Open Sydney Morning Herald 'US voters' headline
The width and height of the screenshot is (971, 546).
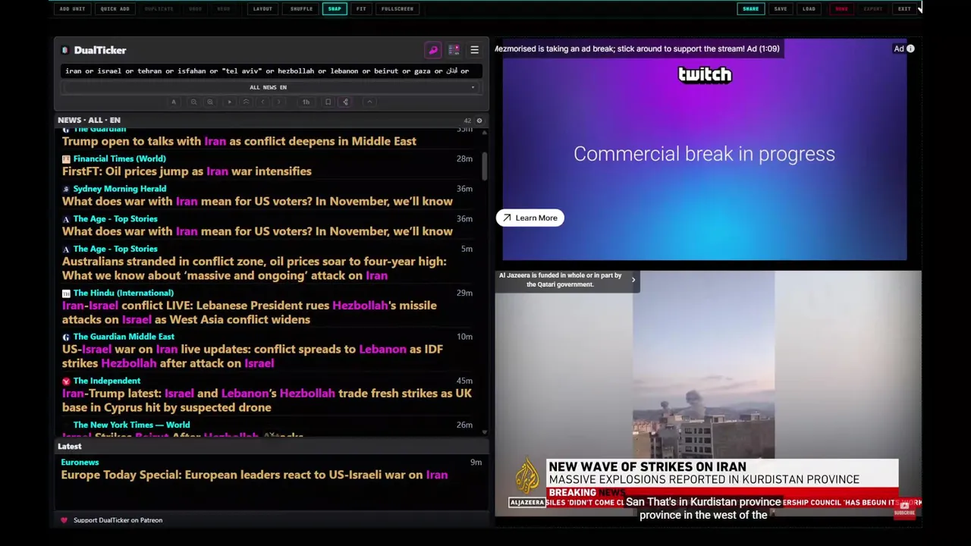(257, 202)
